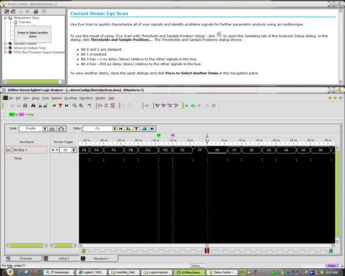Click the Scale 5 ns/div input field
Image resolution: width=345 pixels, height=276 pixels.
coord(31,128)
